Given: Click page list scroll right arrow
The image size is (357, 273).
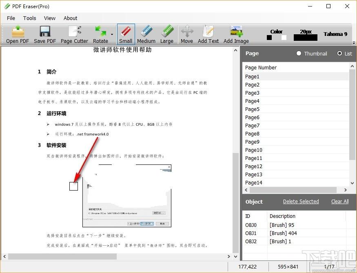Looking at the screenshot, I should (x=346, y=190).
